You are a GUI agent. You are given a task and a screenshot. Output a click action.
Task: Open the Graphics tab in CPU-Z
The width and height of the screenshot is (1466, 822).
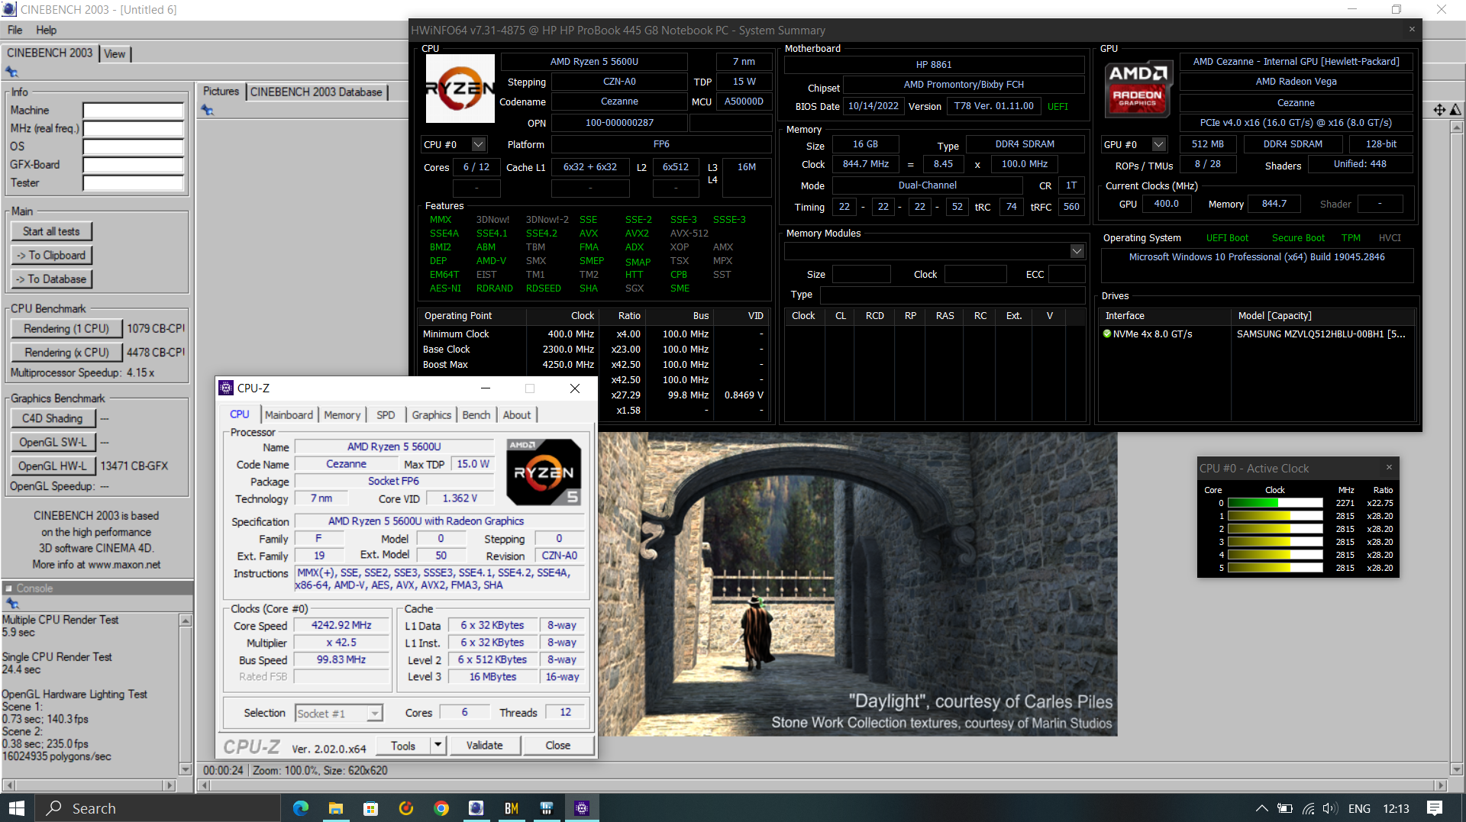point(431,414)
